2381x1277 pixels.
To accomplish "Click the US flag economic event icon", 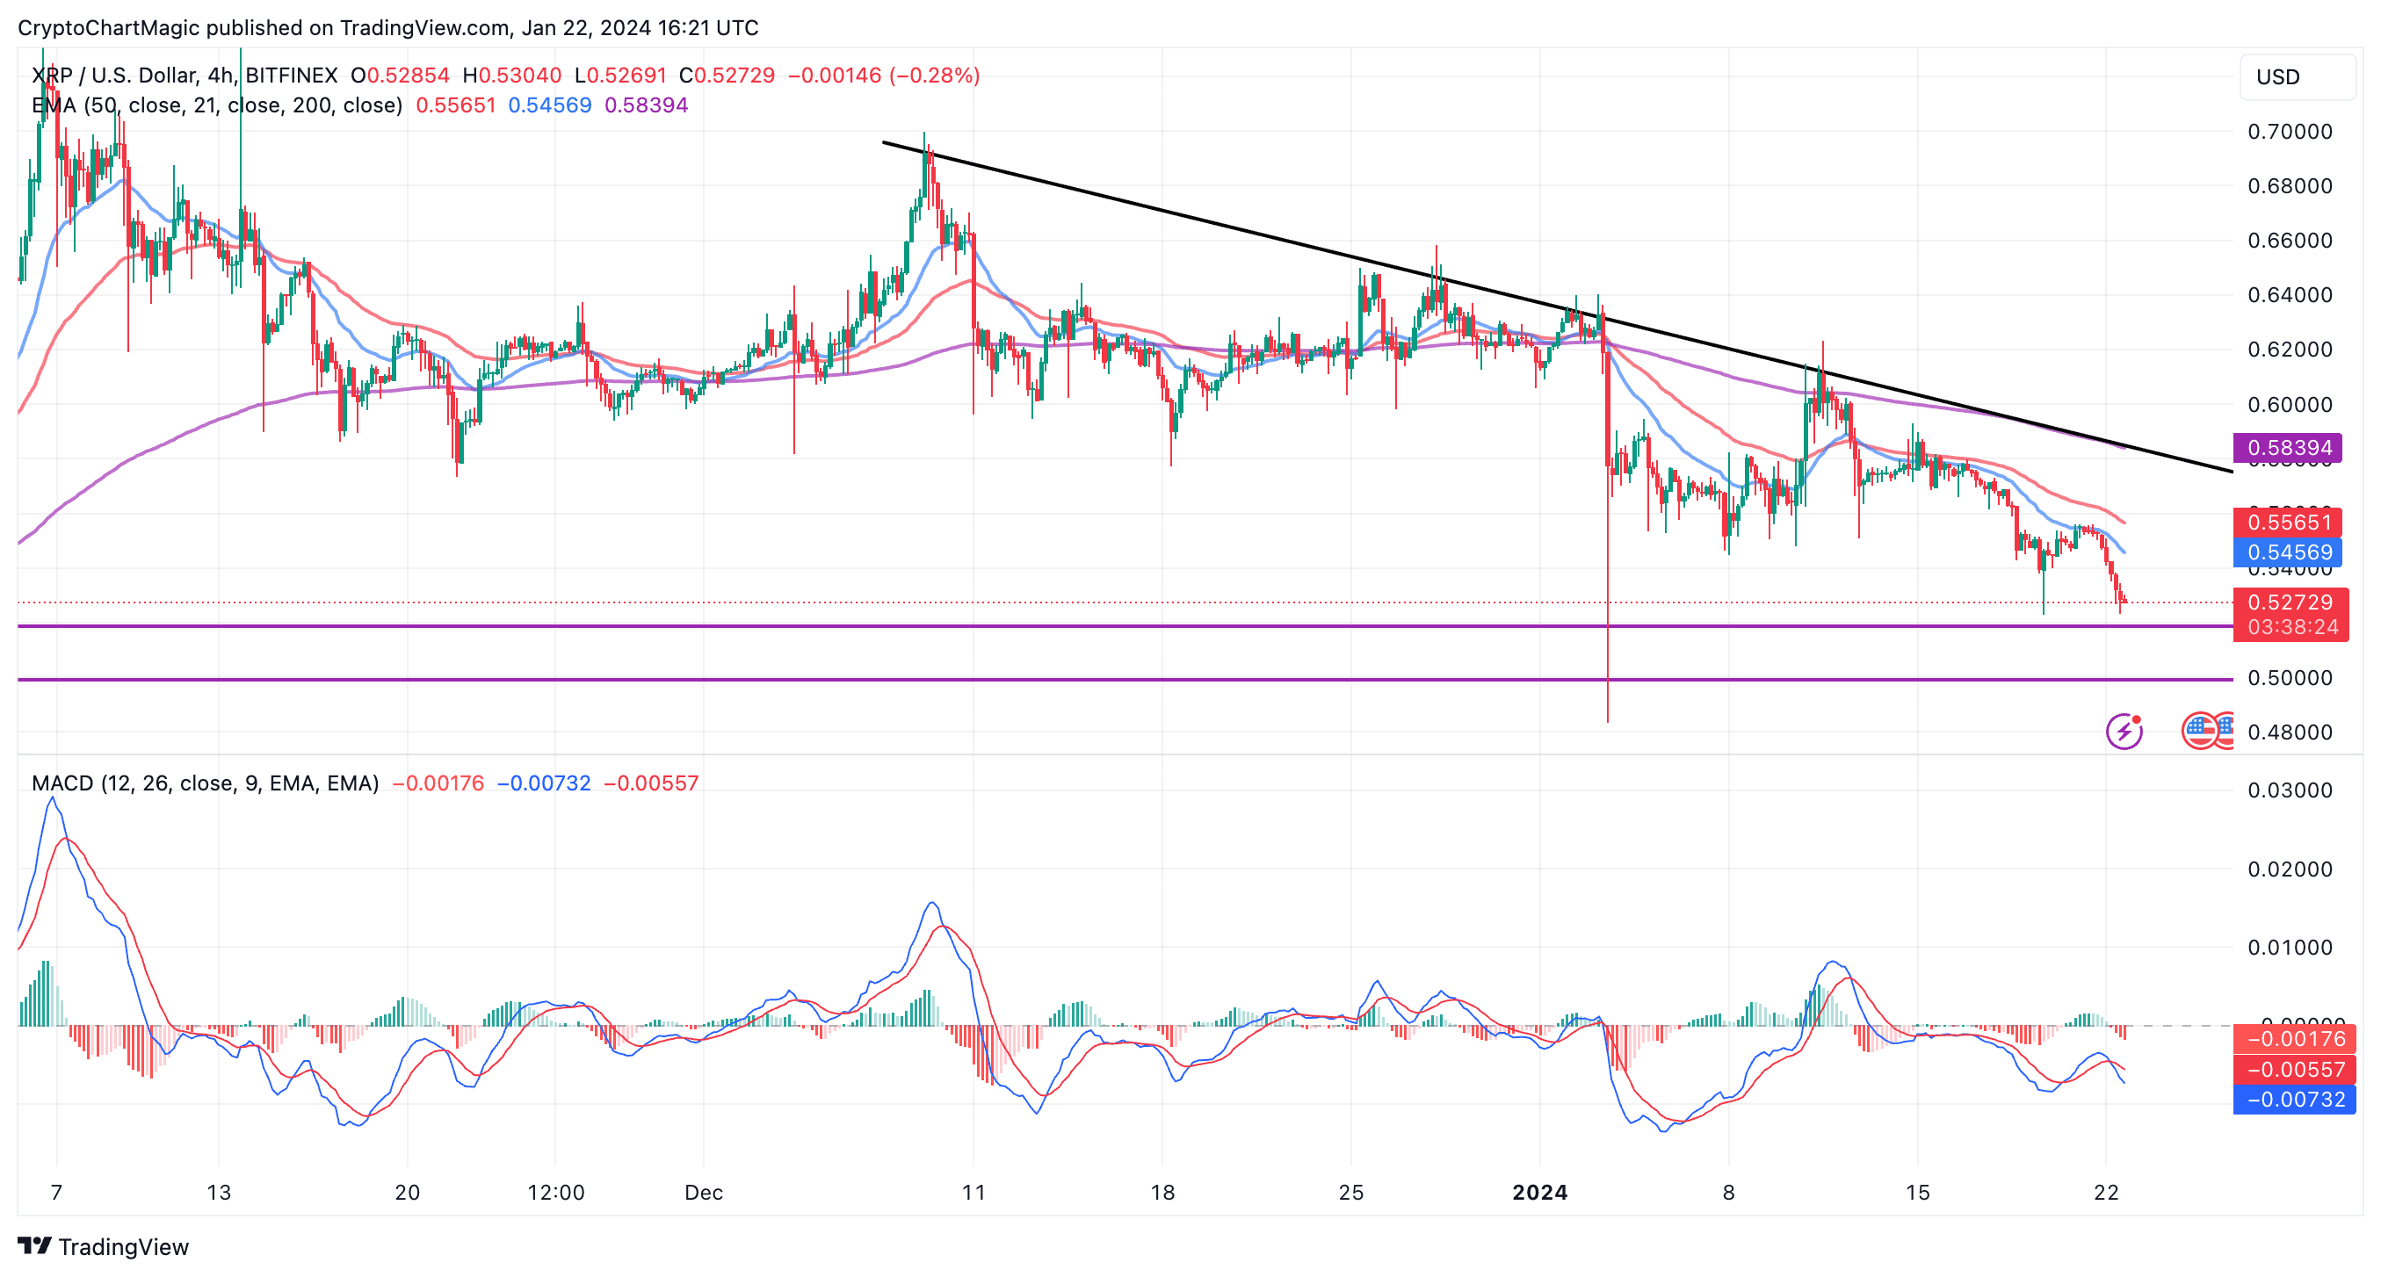I will click(2201, 730).
